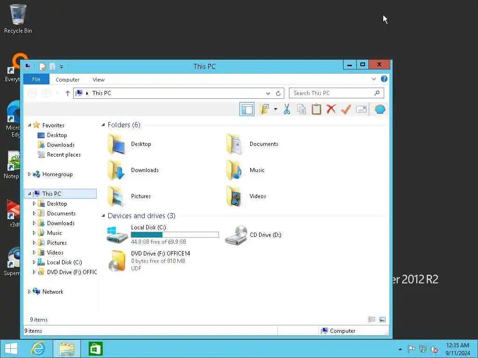This screenshot has width=478, height=358.
Task: Click the orange checkmark Properties icon
Action: pyautogui.click(x=346, y=109)
